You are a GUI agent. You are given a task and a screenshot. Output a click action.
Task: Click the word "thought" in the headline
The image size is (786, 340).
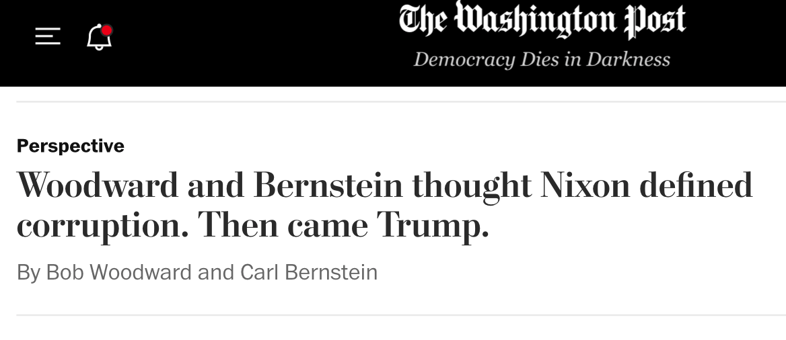472,185
